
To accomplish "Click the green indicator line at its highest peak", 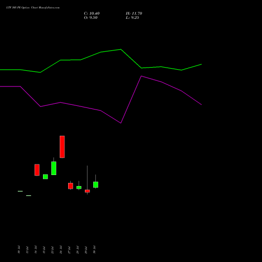I will pos(121,49).
